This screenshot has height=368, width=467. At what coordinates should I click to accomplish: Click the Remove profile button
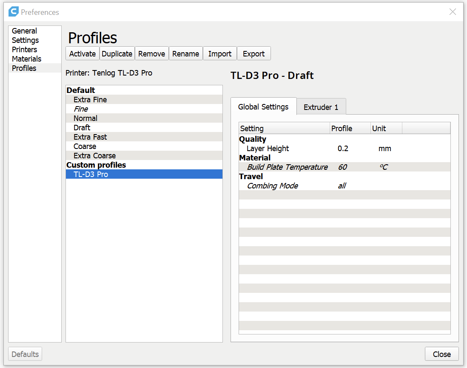point(151,53)
